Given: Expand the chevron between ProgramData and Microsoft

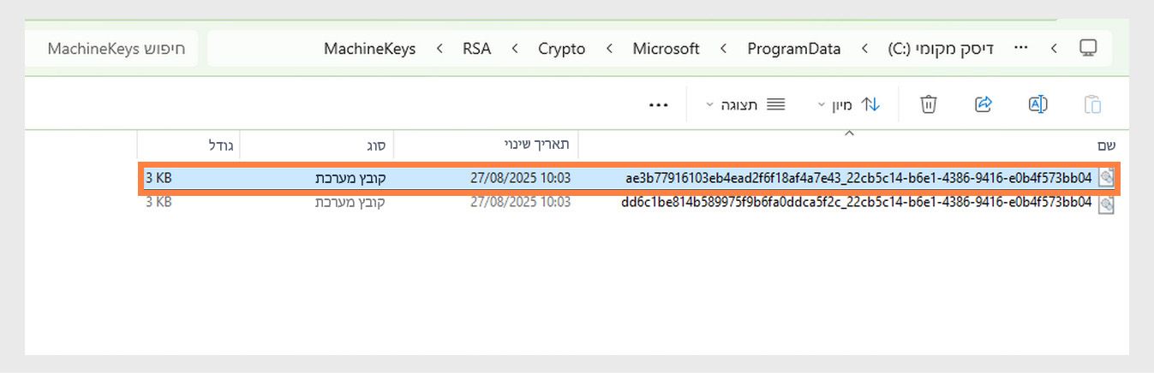Looking at the screenshot, I should 724,49.
